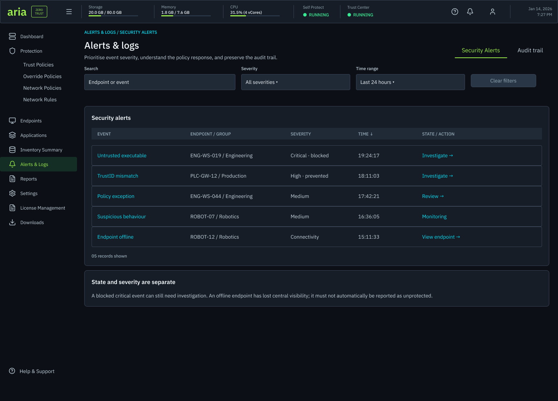Open the Endpoint offline event
Screen dimensions: 558x401
[115, 237]
